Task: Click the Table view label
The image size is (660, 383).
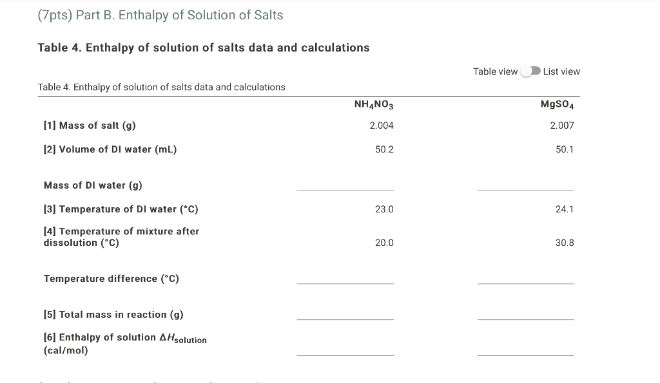Action: (494, 71)
